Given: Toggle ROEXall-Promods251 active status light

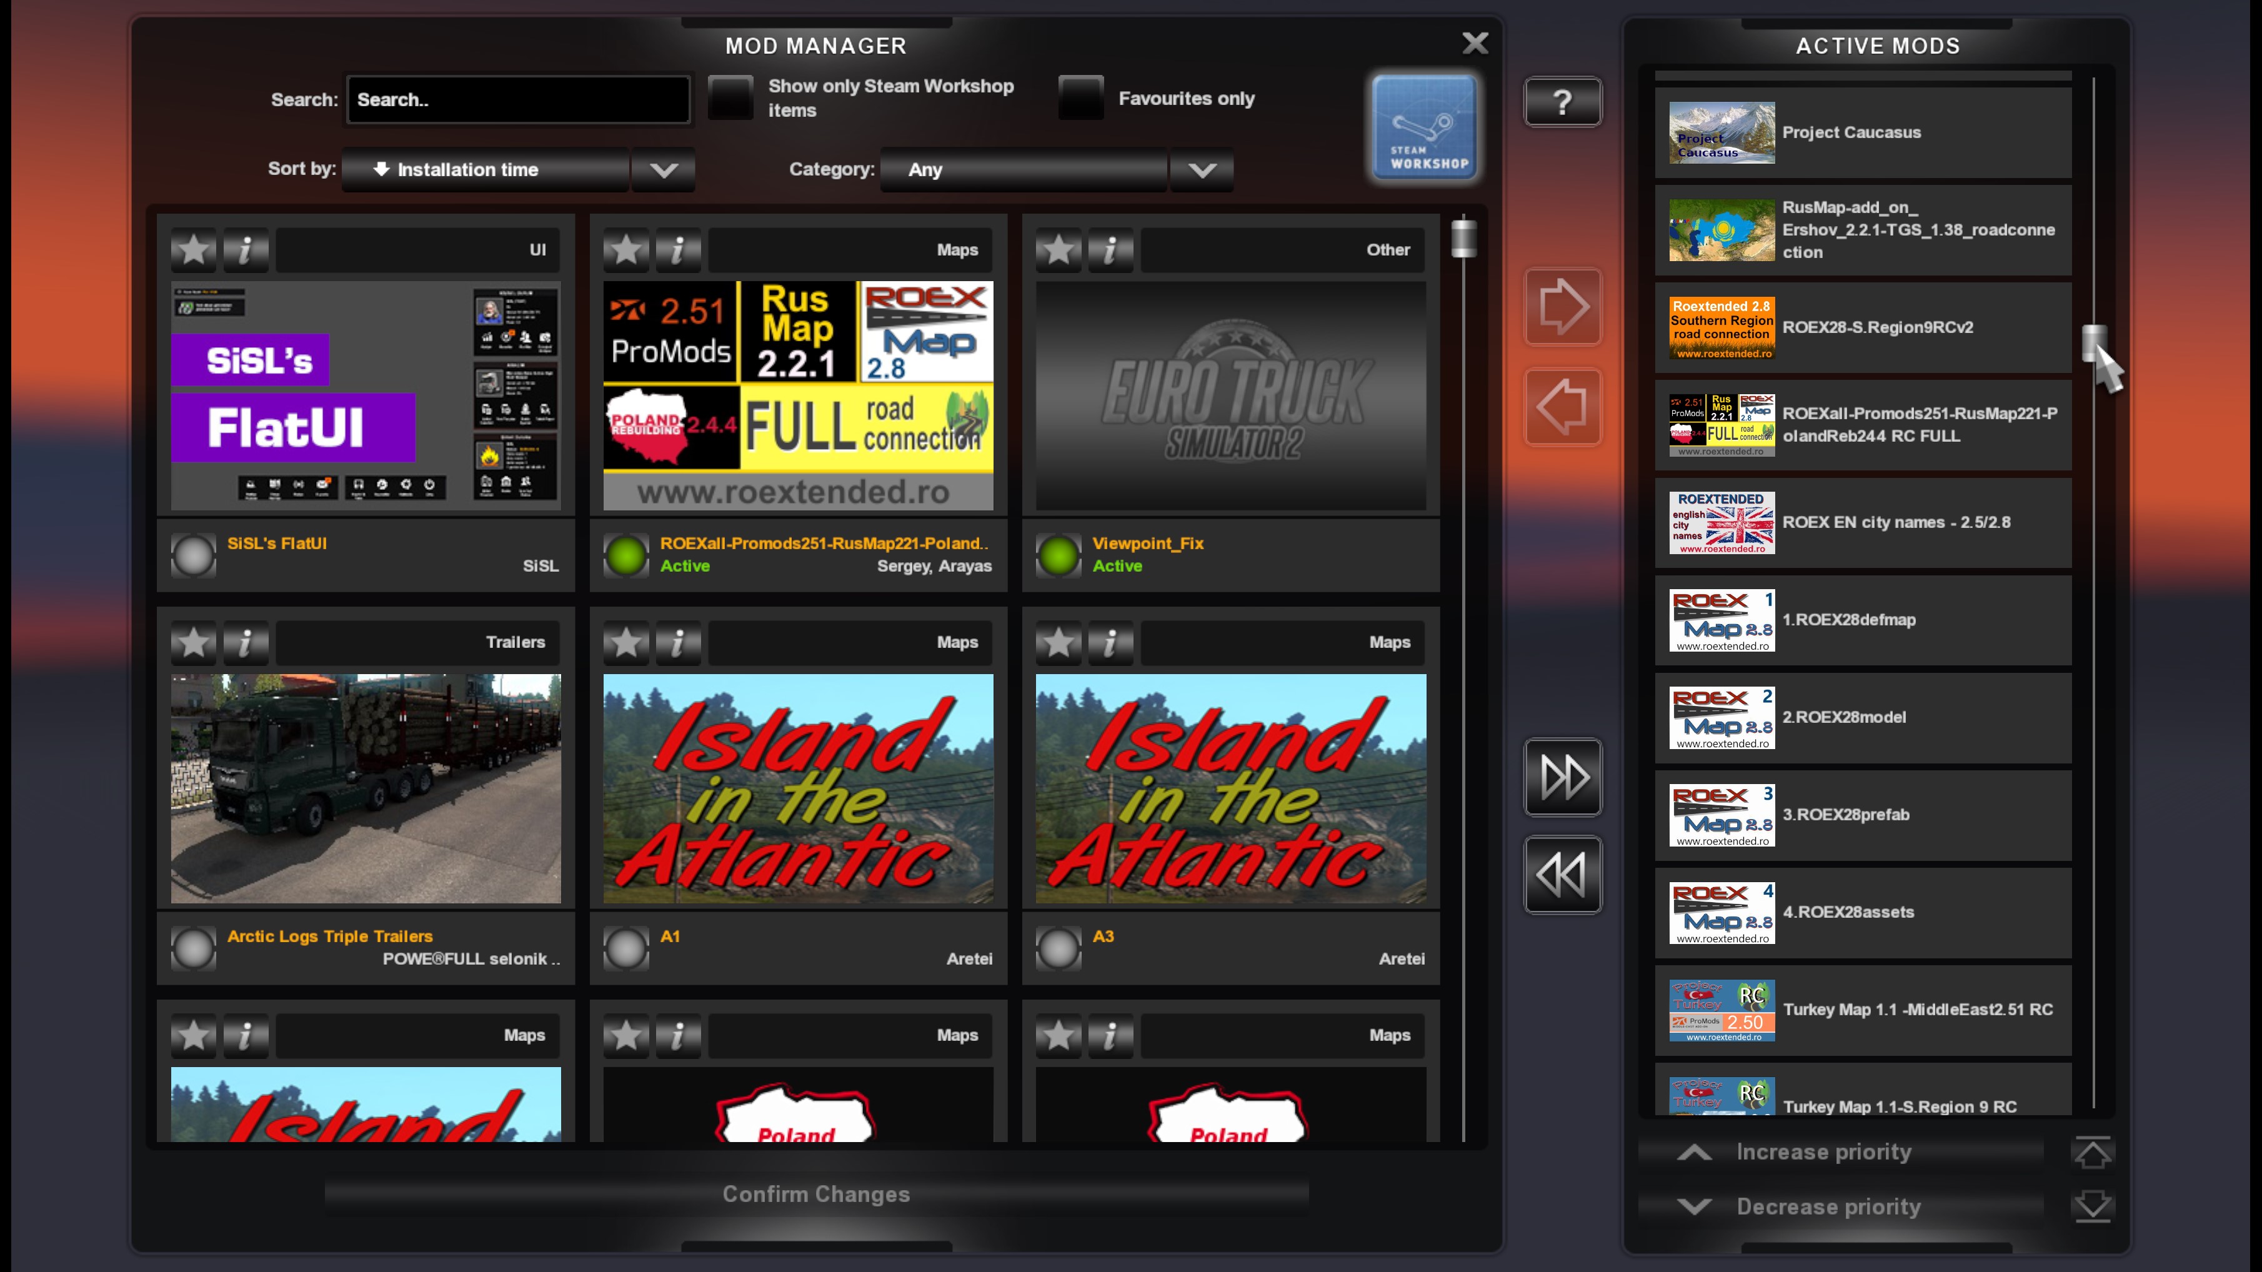Looking at the screenshot, I should [x=625, y=555].
